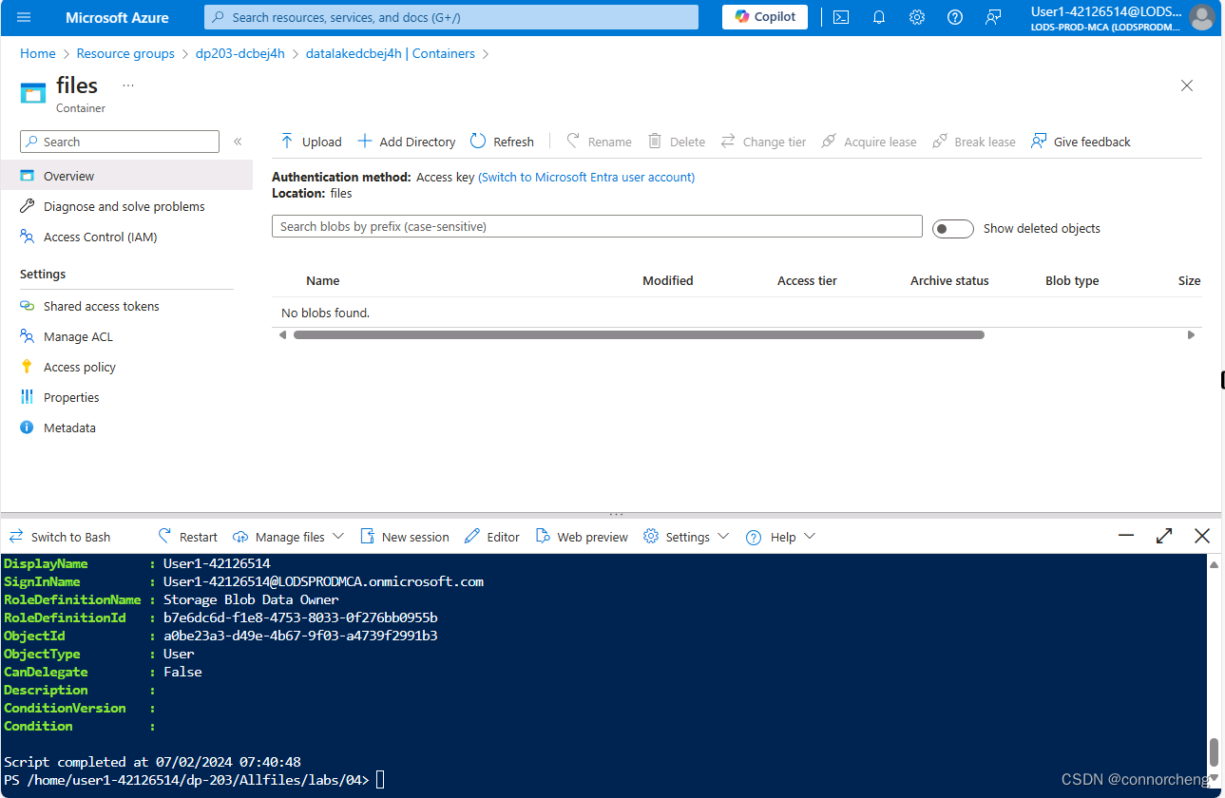Click Change tier

click(x=763, y=142)
